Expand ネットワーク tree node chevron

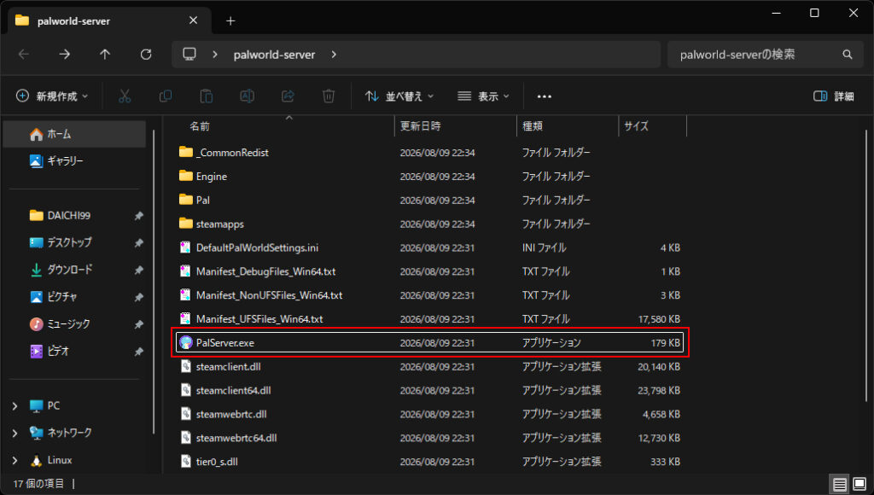15,434
